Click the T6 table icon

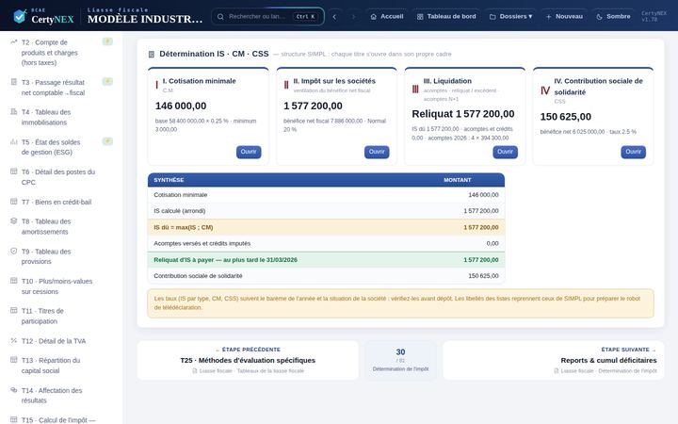coord(14,171)
